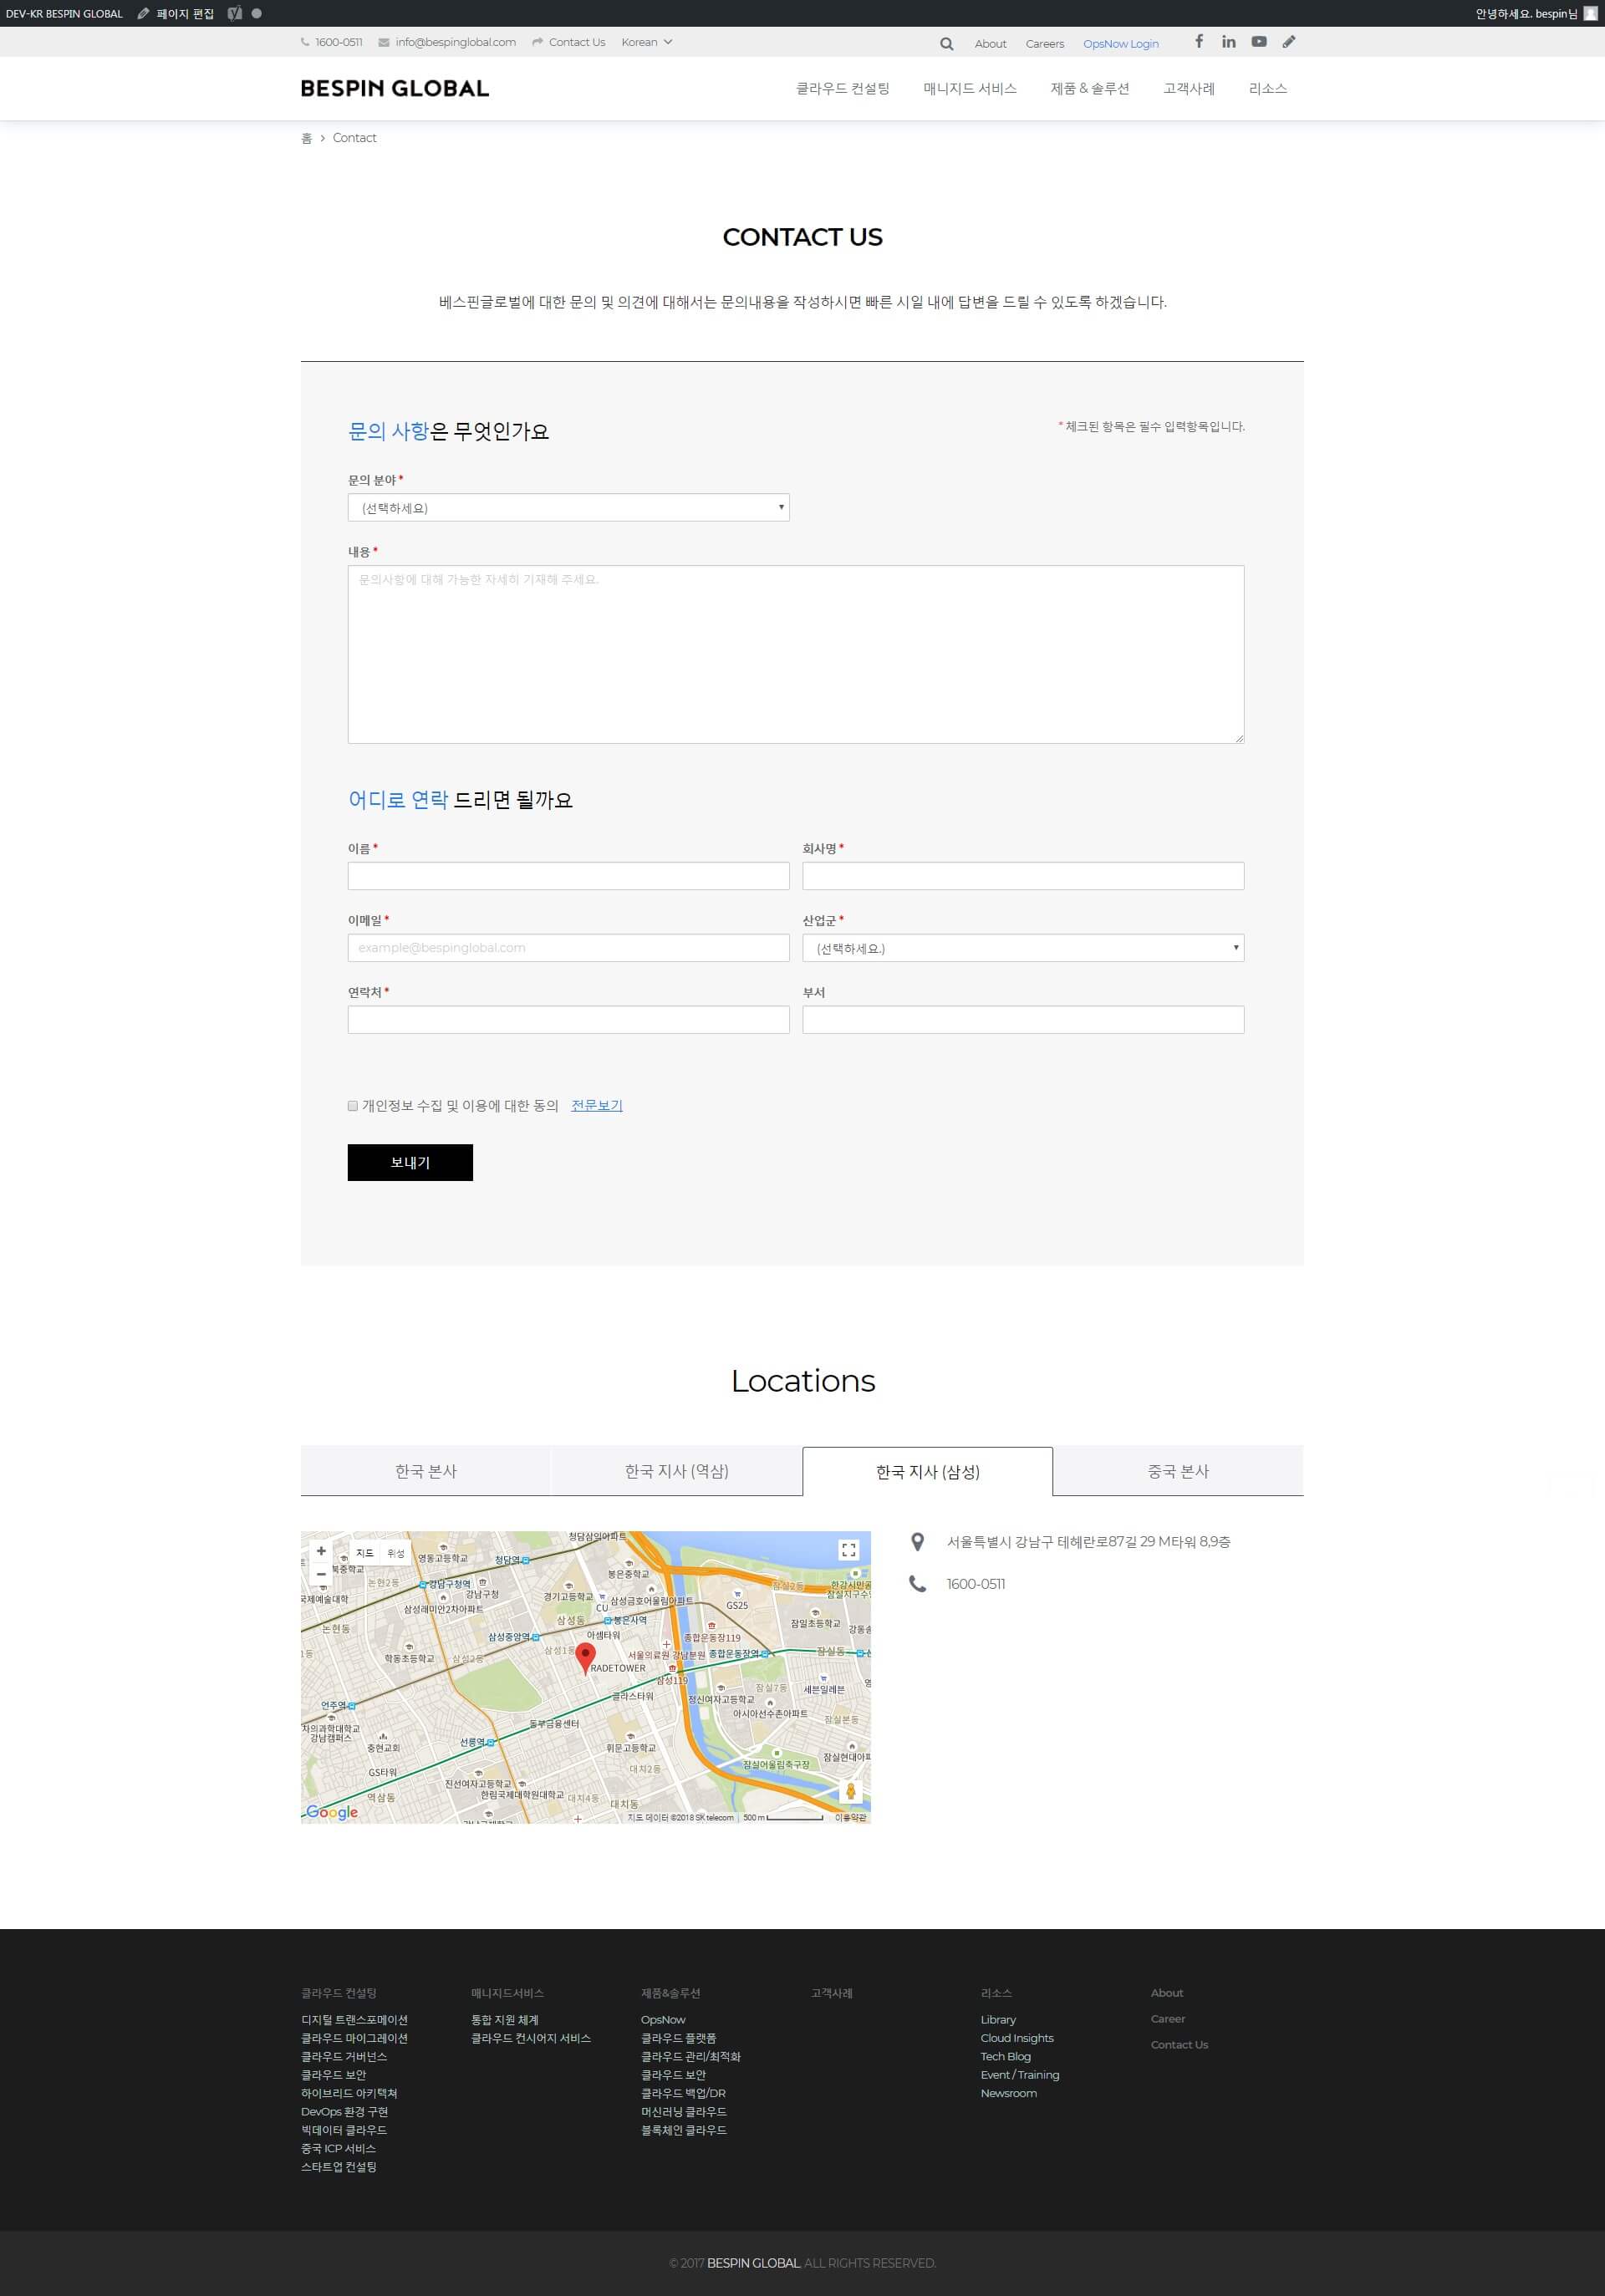Open the 고객사례 menu item
Image resolution: width=1605 pixels, height=2296 pixels.
click(1189, 88)
